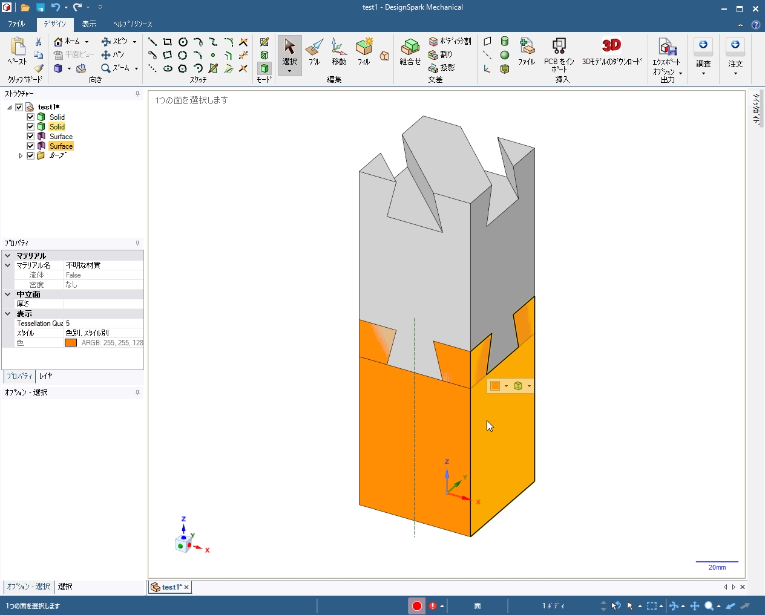Open the 選択 tool dropdown arrow
765x615 pixels.
289,71
